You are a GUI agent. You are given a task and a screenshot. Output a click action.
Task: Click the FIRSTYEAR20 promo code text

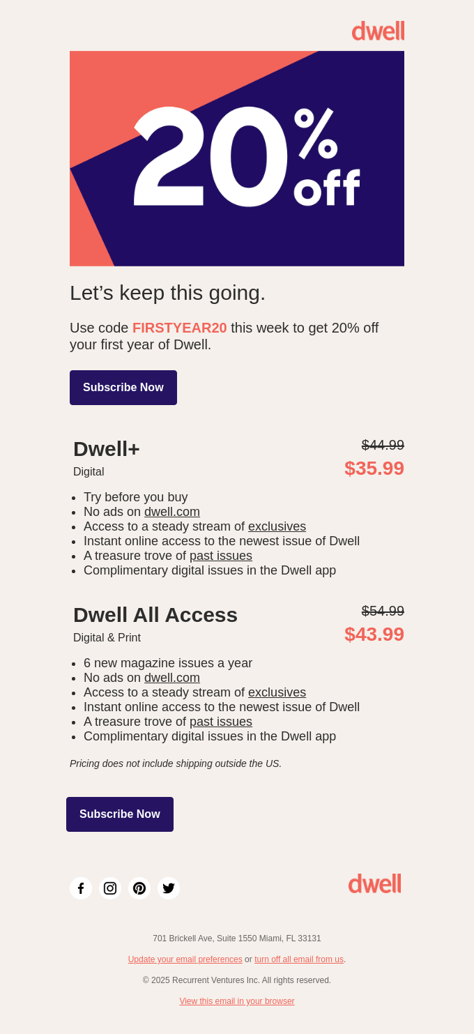180,328
